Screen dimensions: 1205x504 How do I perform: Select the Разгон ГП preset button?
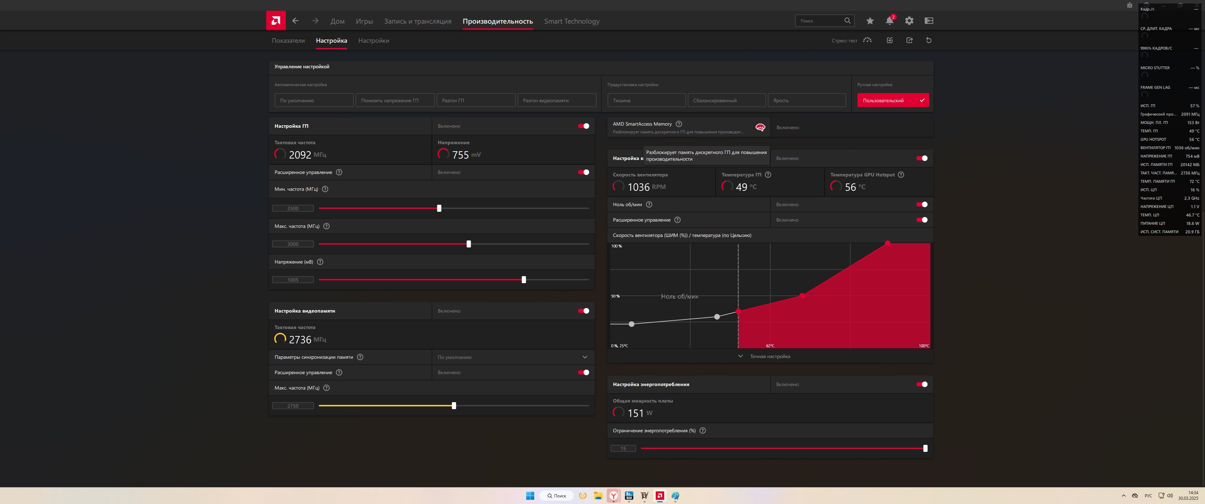(476, 100)
